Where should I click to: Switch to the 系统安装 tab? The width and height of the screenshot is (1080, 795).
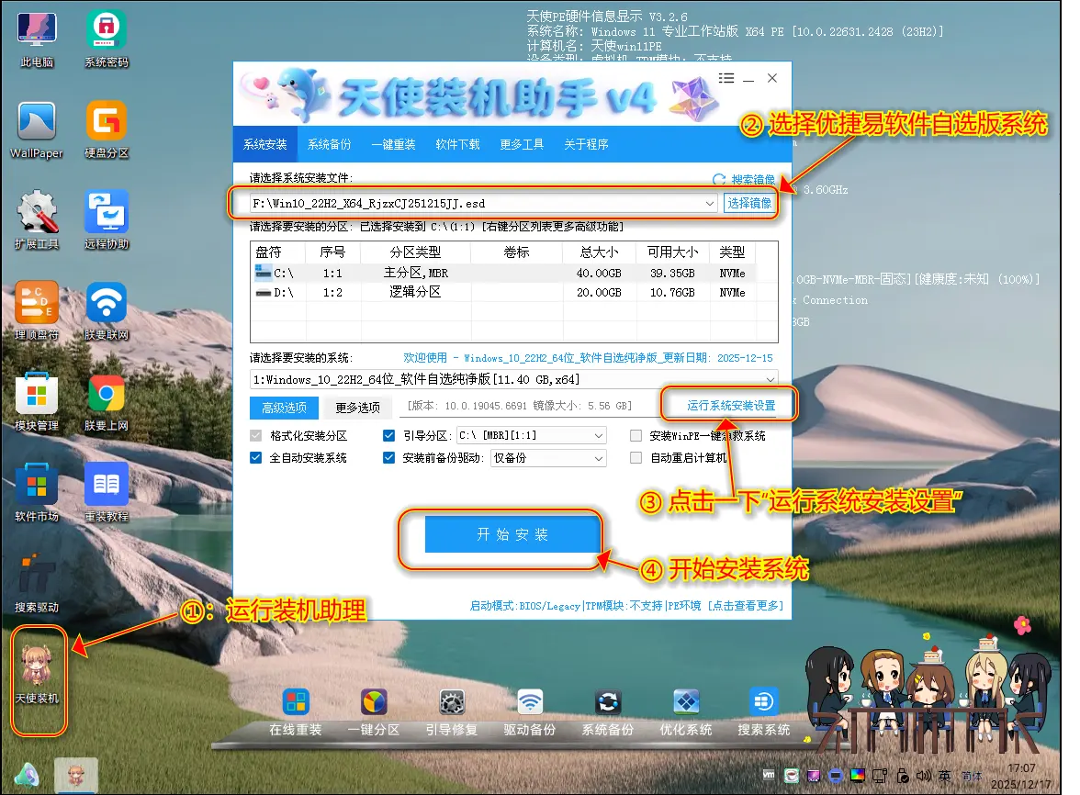click(x=265, y=144)
